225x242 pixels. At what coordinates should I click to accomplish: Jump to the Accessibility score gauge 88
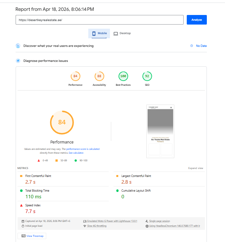[x=99, y=76]
